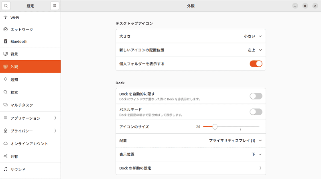Open Dock の挙動の設定 chevron
The image size is (321, 179).
260,168
